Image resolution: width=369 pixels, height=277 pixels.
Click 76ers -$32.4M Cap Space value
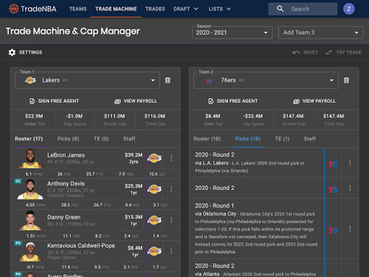253,116
